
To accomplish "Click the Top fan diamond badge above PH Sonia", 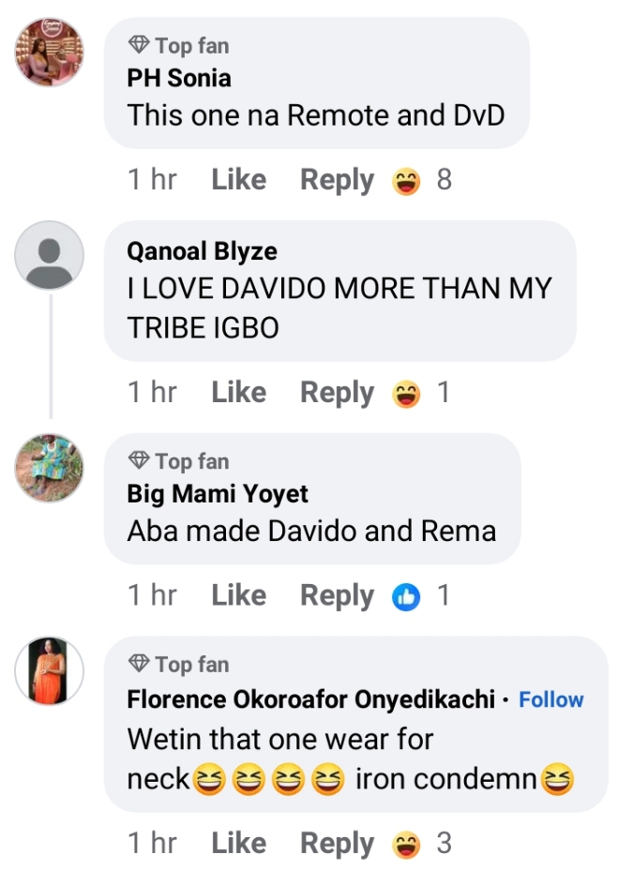I will pyautogui.click(x=140, y=45).
